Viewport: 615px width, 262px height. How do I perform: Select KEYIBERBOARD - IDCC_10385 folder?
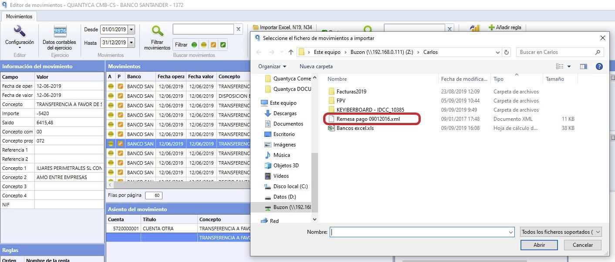pos(370,110)
